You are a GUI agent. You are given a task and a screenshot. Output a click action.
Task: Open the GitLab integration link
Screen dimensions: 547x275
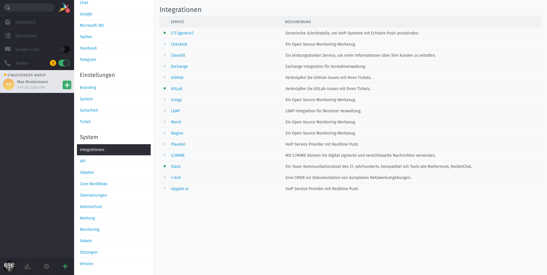(177, 89)
